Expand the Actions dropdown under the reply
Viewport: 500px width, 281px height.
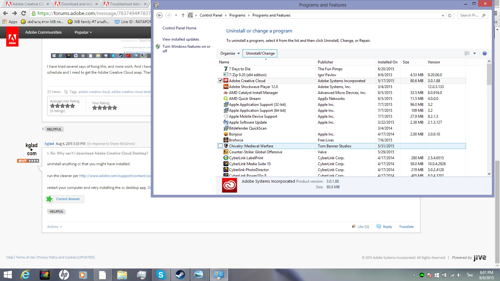(55, 227)
